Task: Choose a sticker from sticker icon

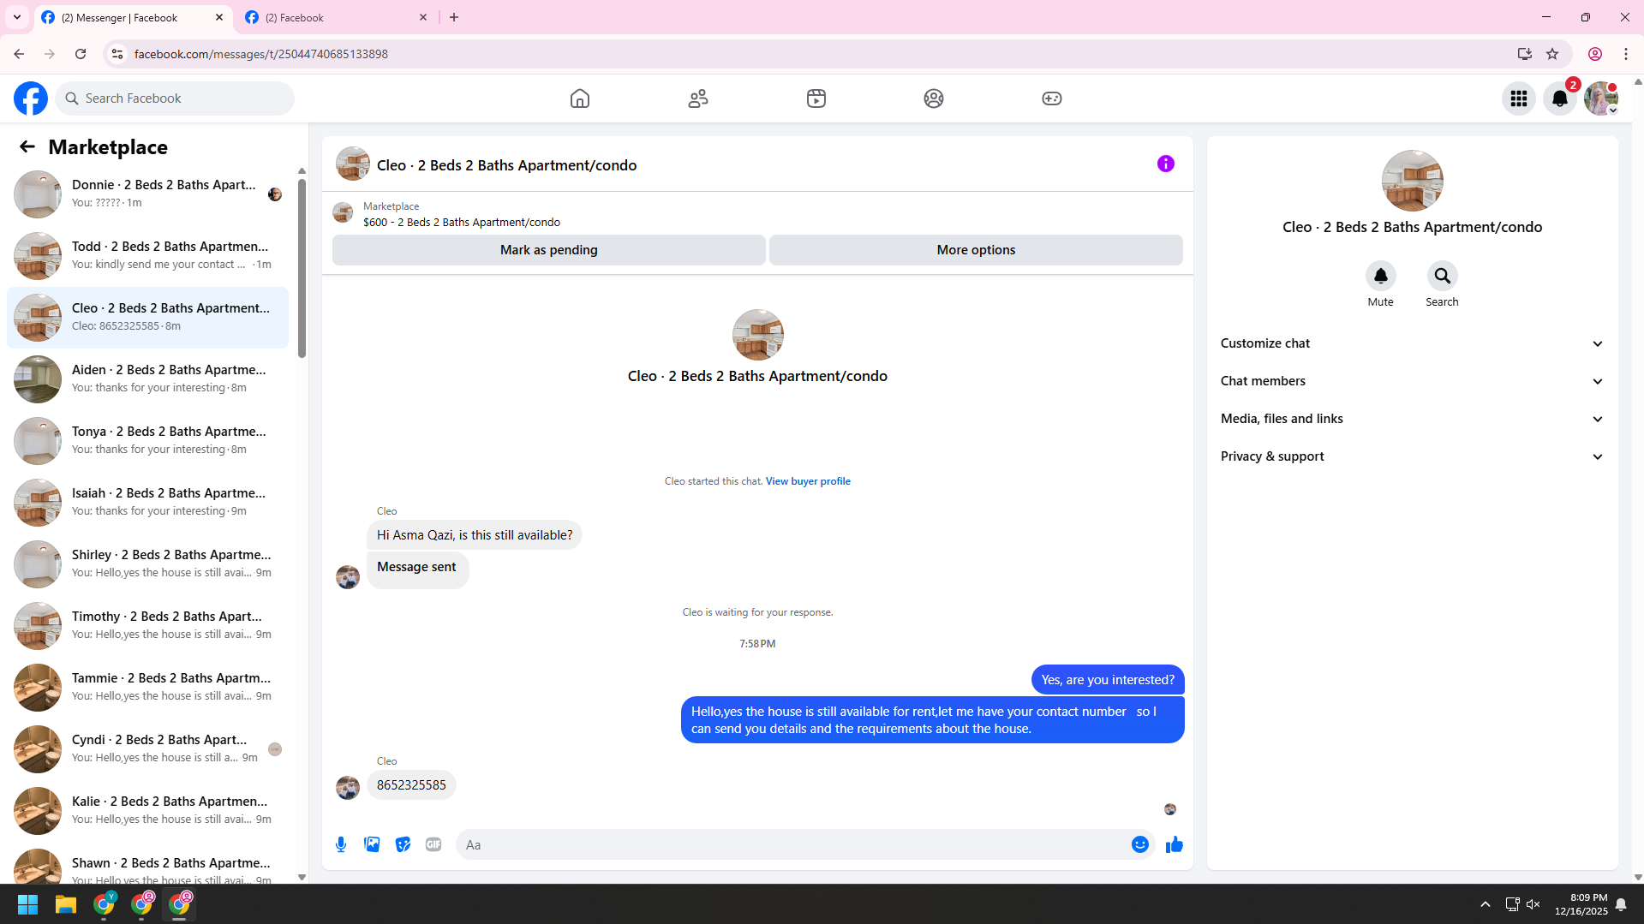Action: point(403,844)
